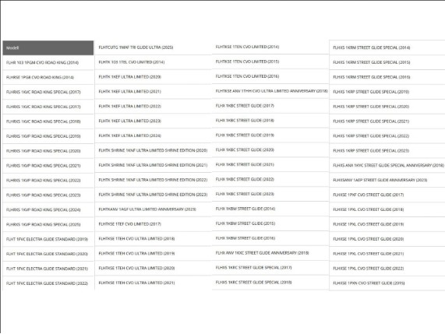Choose FLHT 1FVC Electra Glide Standard (2021)
445x334 pixels.
tap(47, 269)
